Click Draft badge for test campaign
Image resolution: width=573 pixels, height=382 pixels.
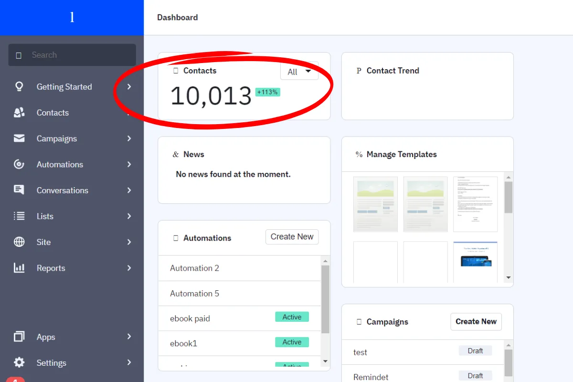point(475,351)
